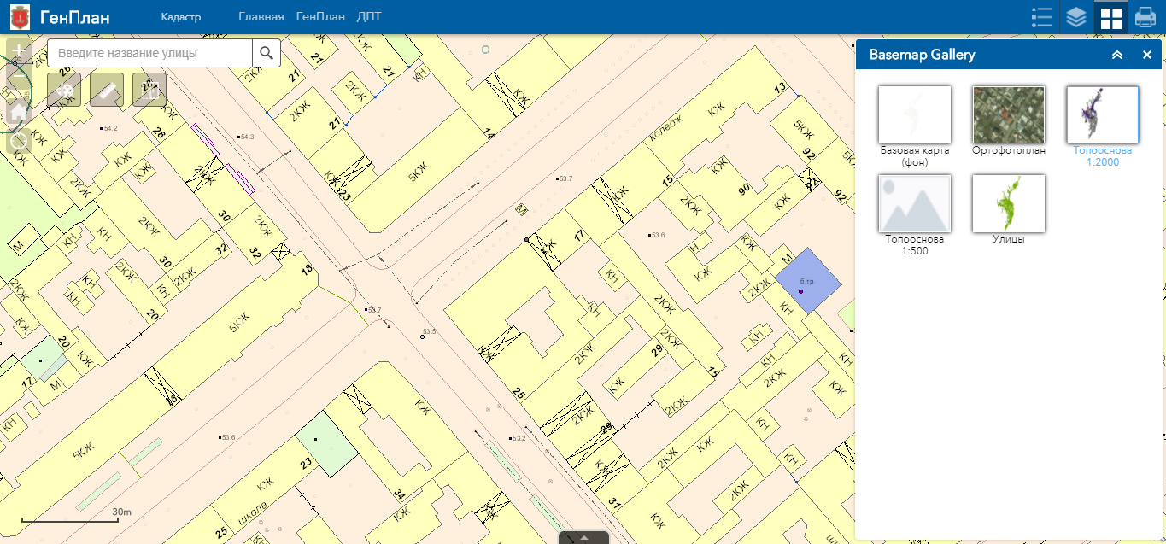Select the measurement ruler tool
Viewport: 1166px width, 544px height.
pyautogui.click(x=107, y=90)
